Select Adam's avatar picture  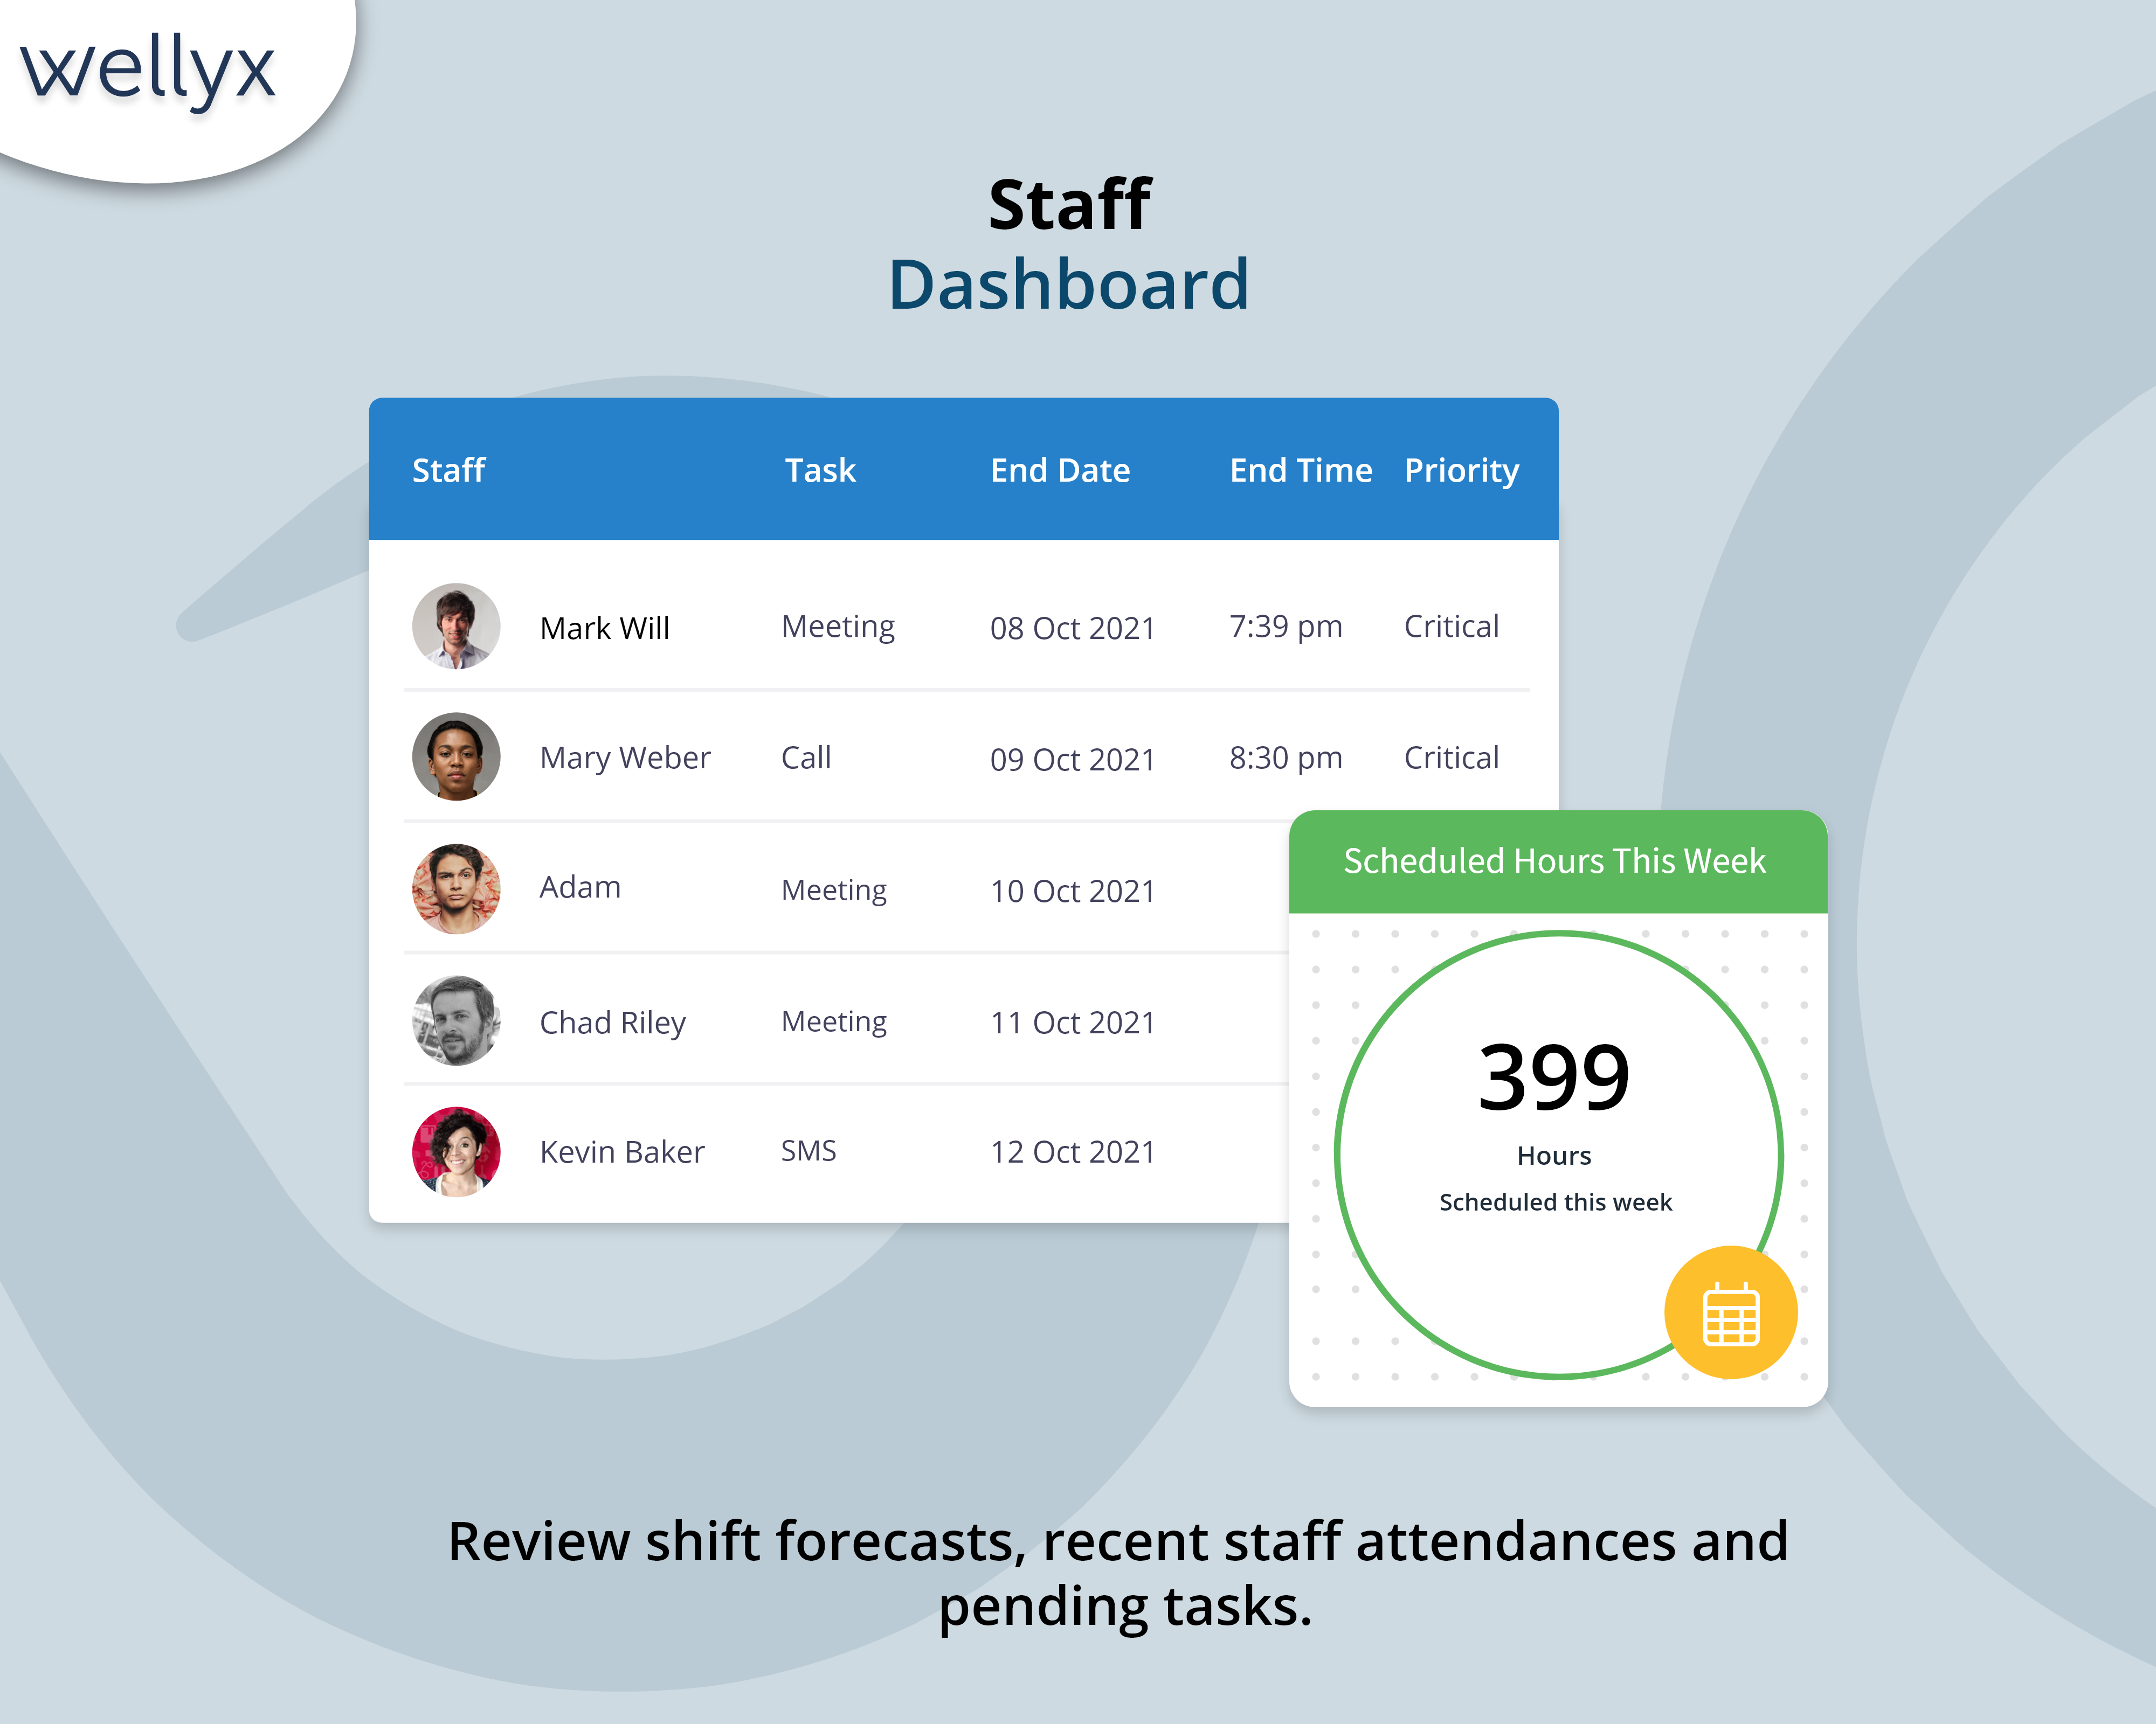tap(456, 888)
